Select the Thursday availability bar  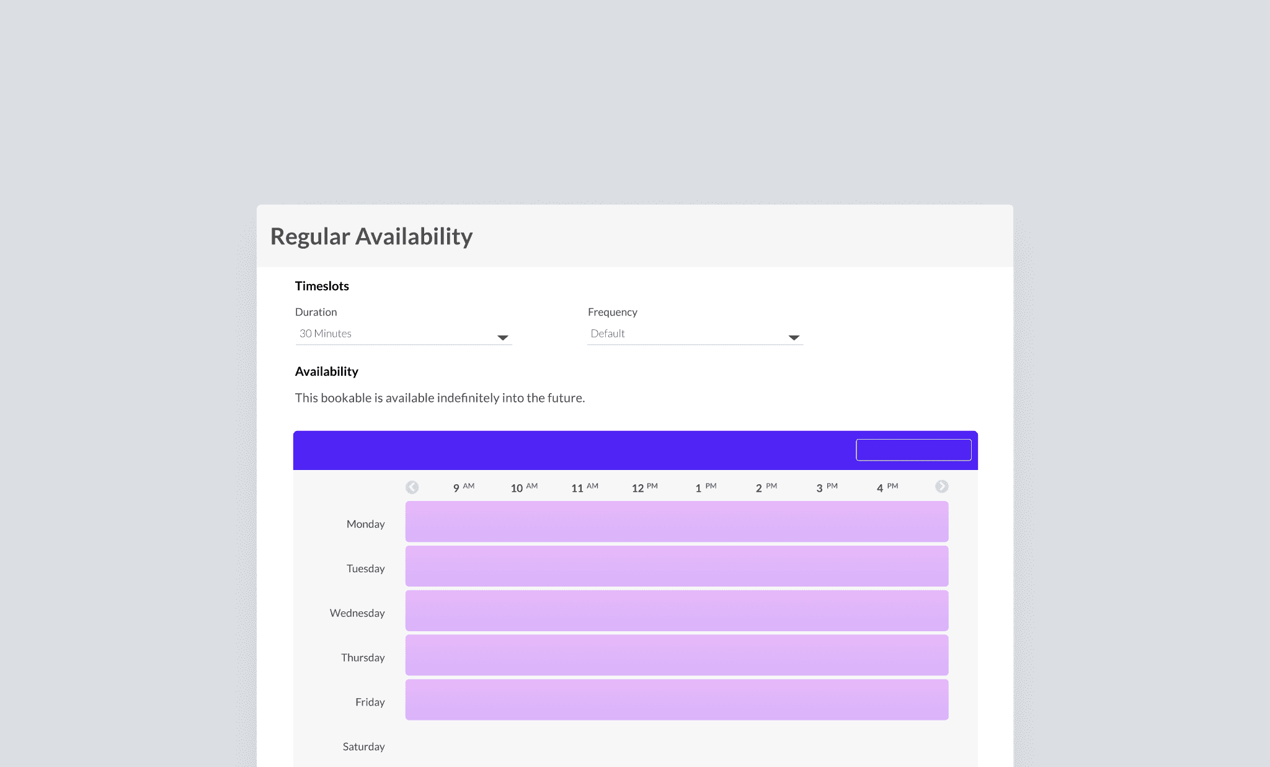677,655
